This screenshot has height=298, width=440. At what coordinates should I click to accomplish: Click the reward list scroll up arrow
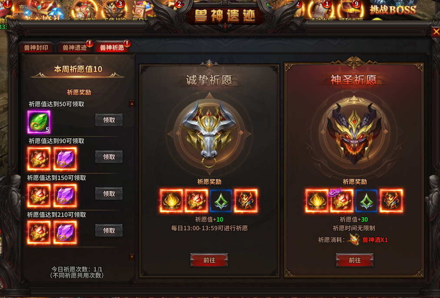click(132, 103)
